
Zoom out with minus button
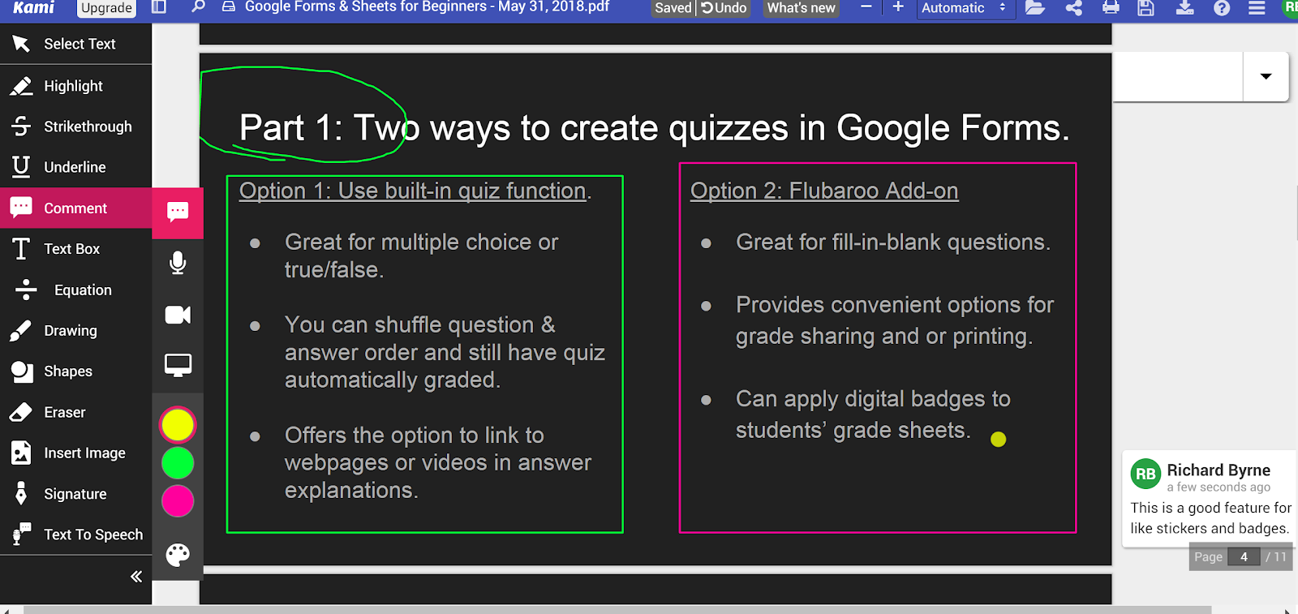tap(866, 7)
